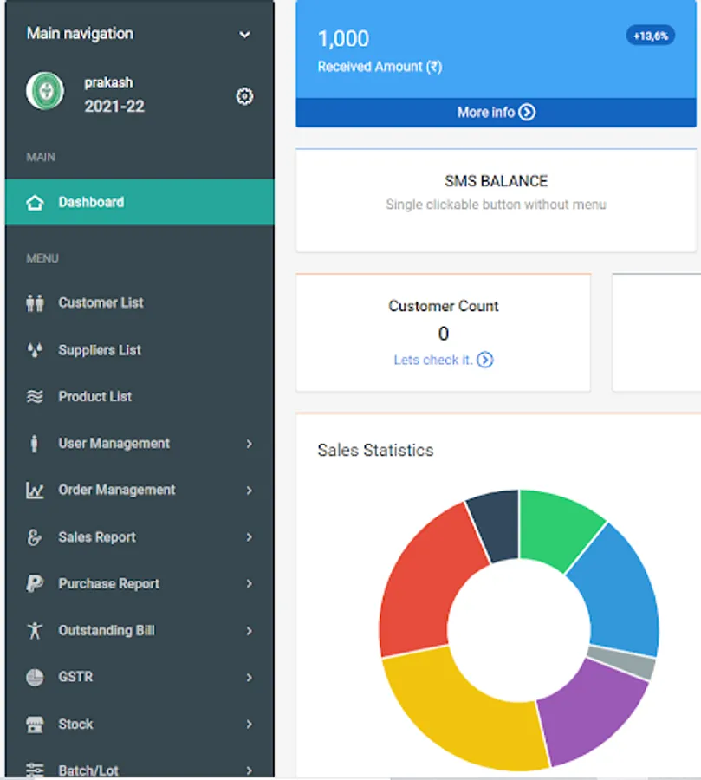
Task: Select the Customer List icon in sidebar
Action: click(35, 302)
